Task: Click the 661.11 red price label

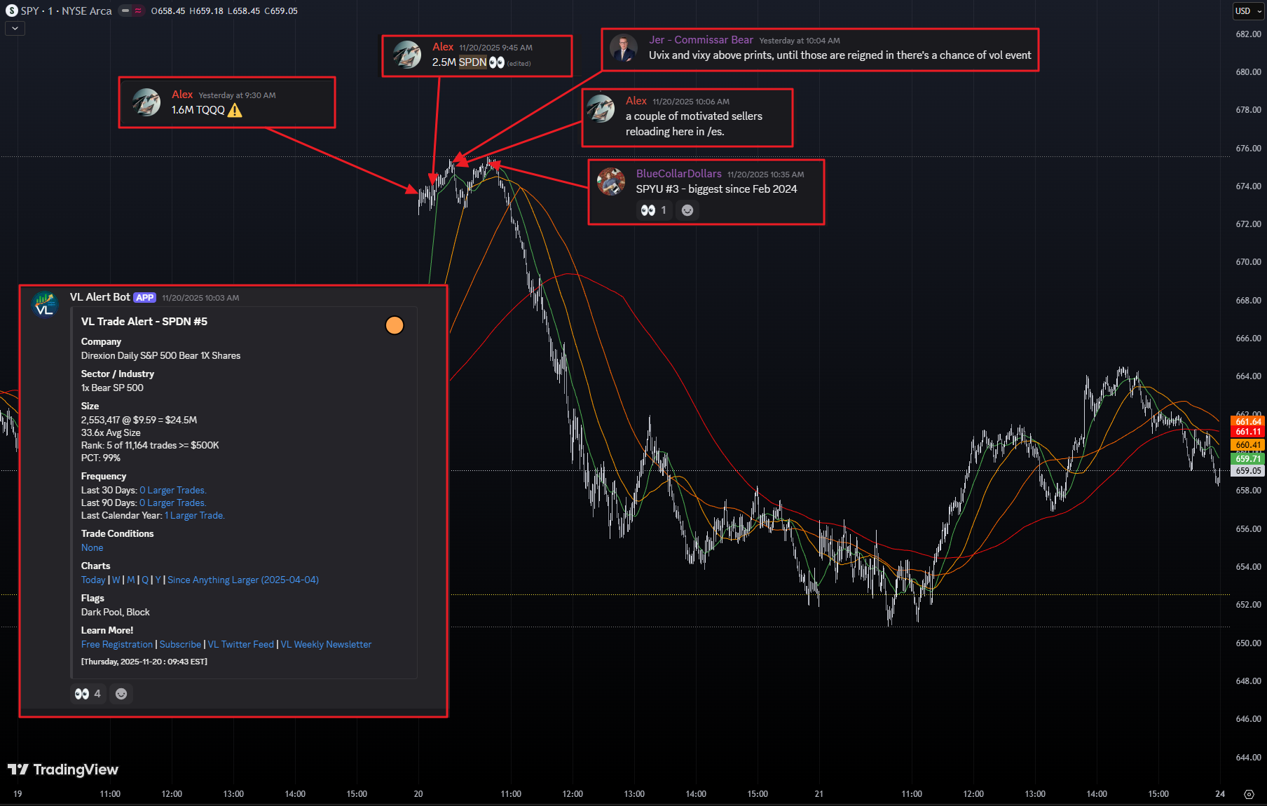Action: (x=1248, y=432)
